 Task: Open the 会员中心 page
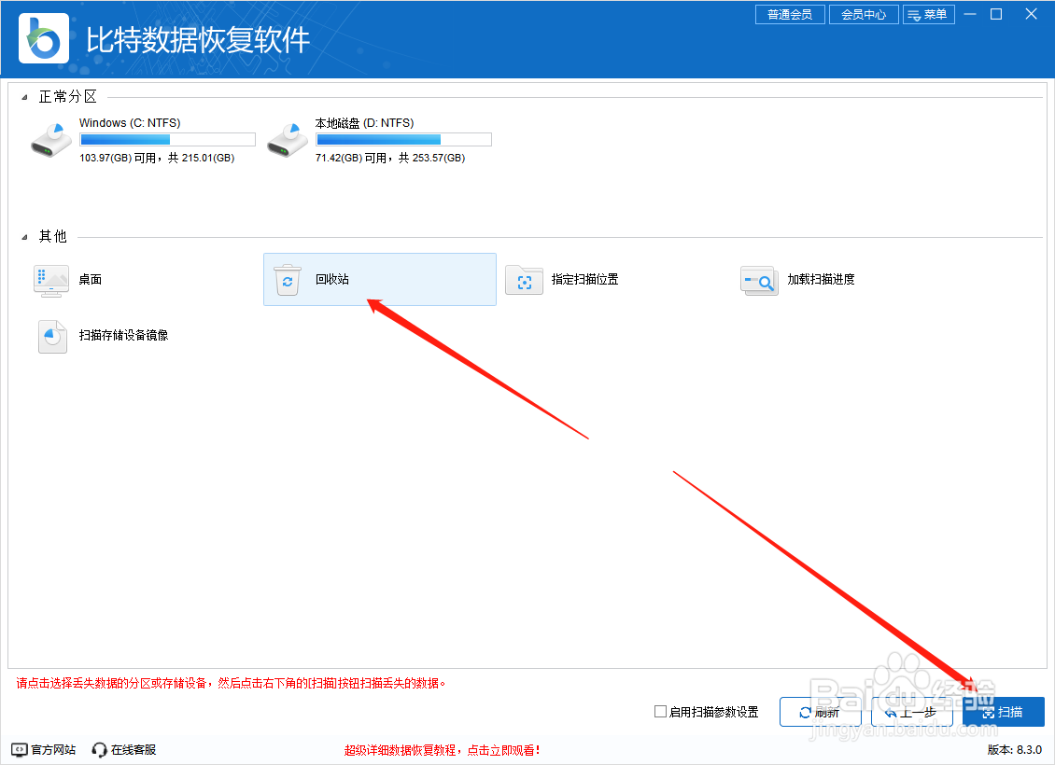[x=863, y=14]
